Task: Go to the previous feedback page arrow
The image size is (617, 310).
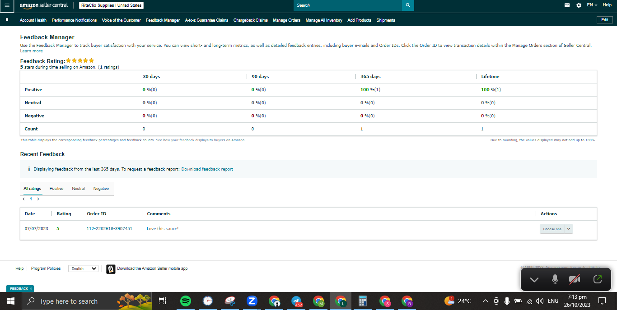Action: (x=23, y=199)
